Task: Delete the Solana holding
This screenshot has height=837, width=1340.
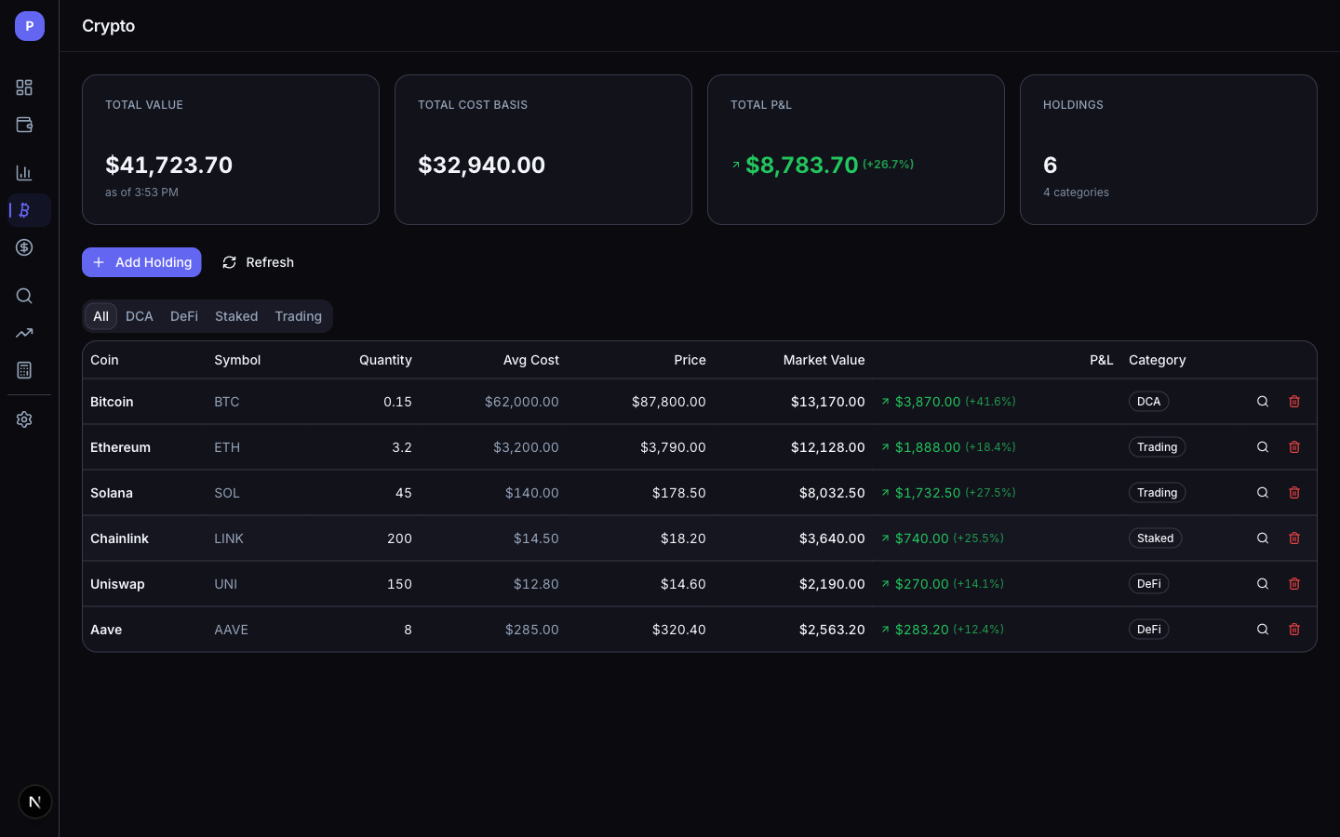Action: tap(1294, 493)
